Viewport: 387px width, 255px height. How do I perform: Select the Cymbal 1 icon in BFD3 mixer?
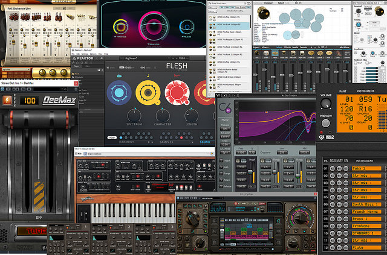[320, 52]
